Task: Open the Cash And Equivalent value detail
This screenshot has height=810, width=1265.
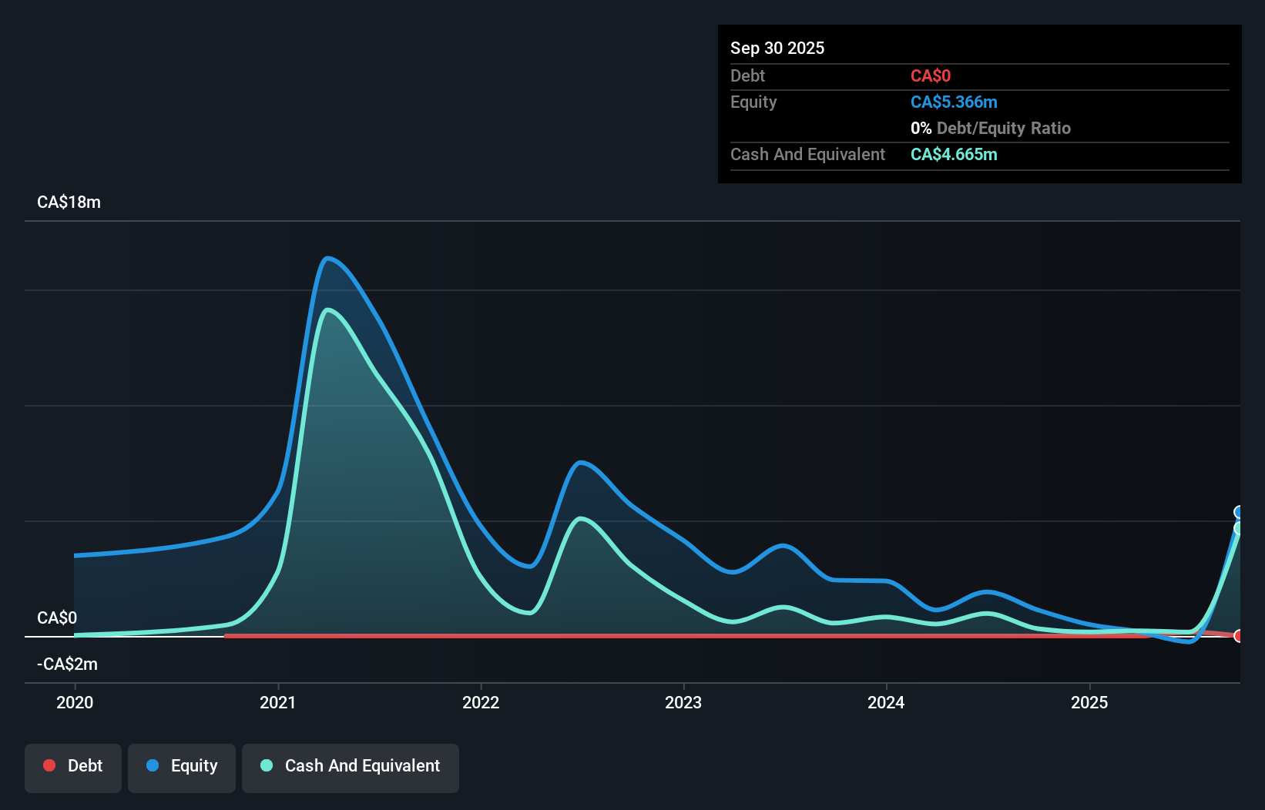Action: point(953,154)
